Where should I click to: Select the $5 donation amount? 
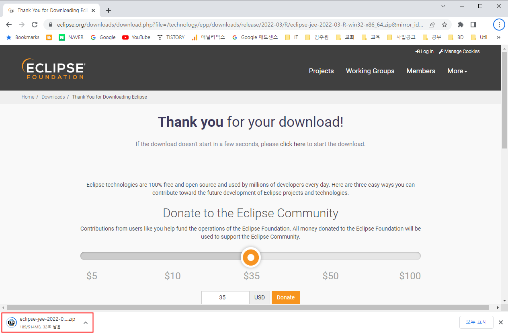click(92, 276)
